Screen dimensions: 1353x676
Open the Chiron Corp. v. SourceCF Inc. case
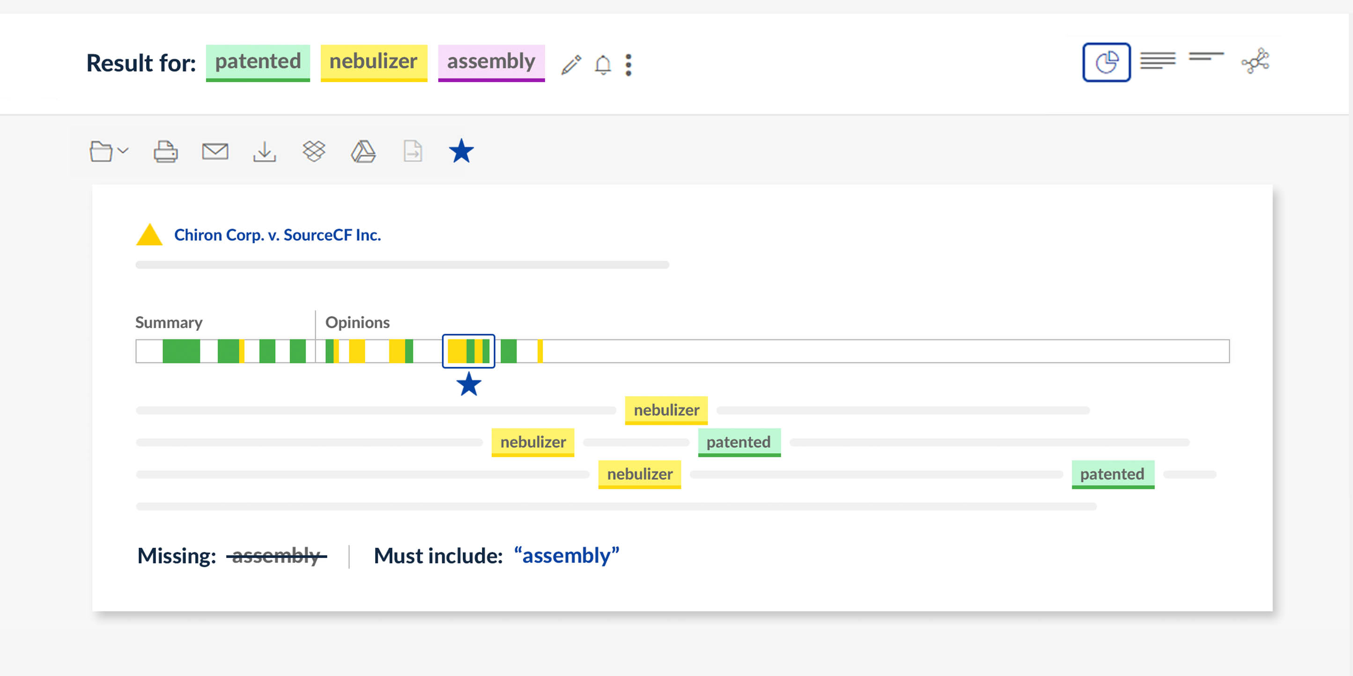point(277,235)
